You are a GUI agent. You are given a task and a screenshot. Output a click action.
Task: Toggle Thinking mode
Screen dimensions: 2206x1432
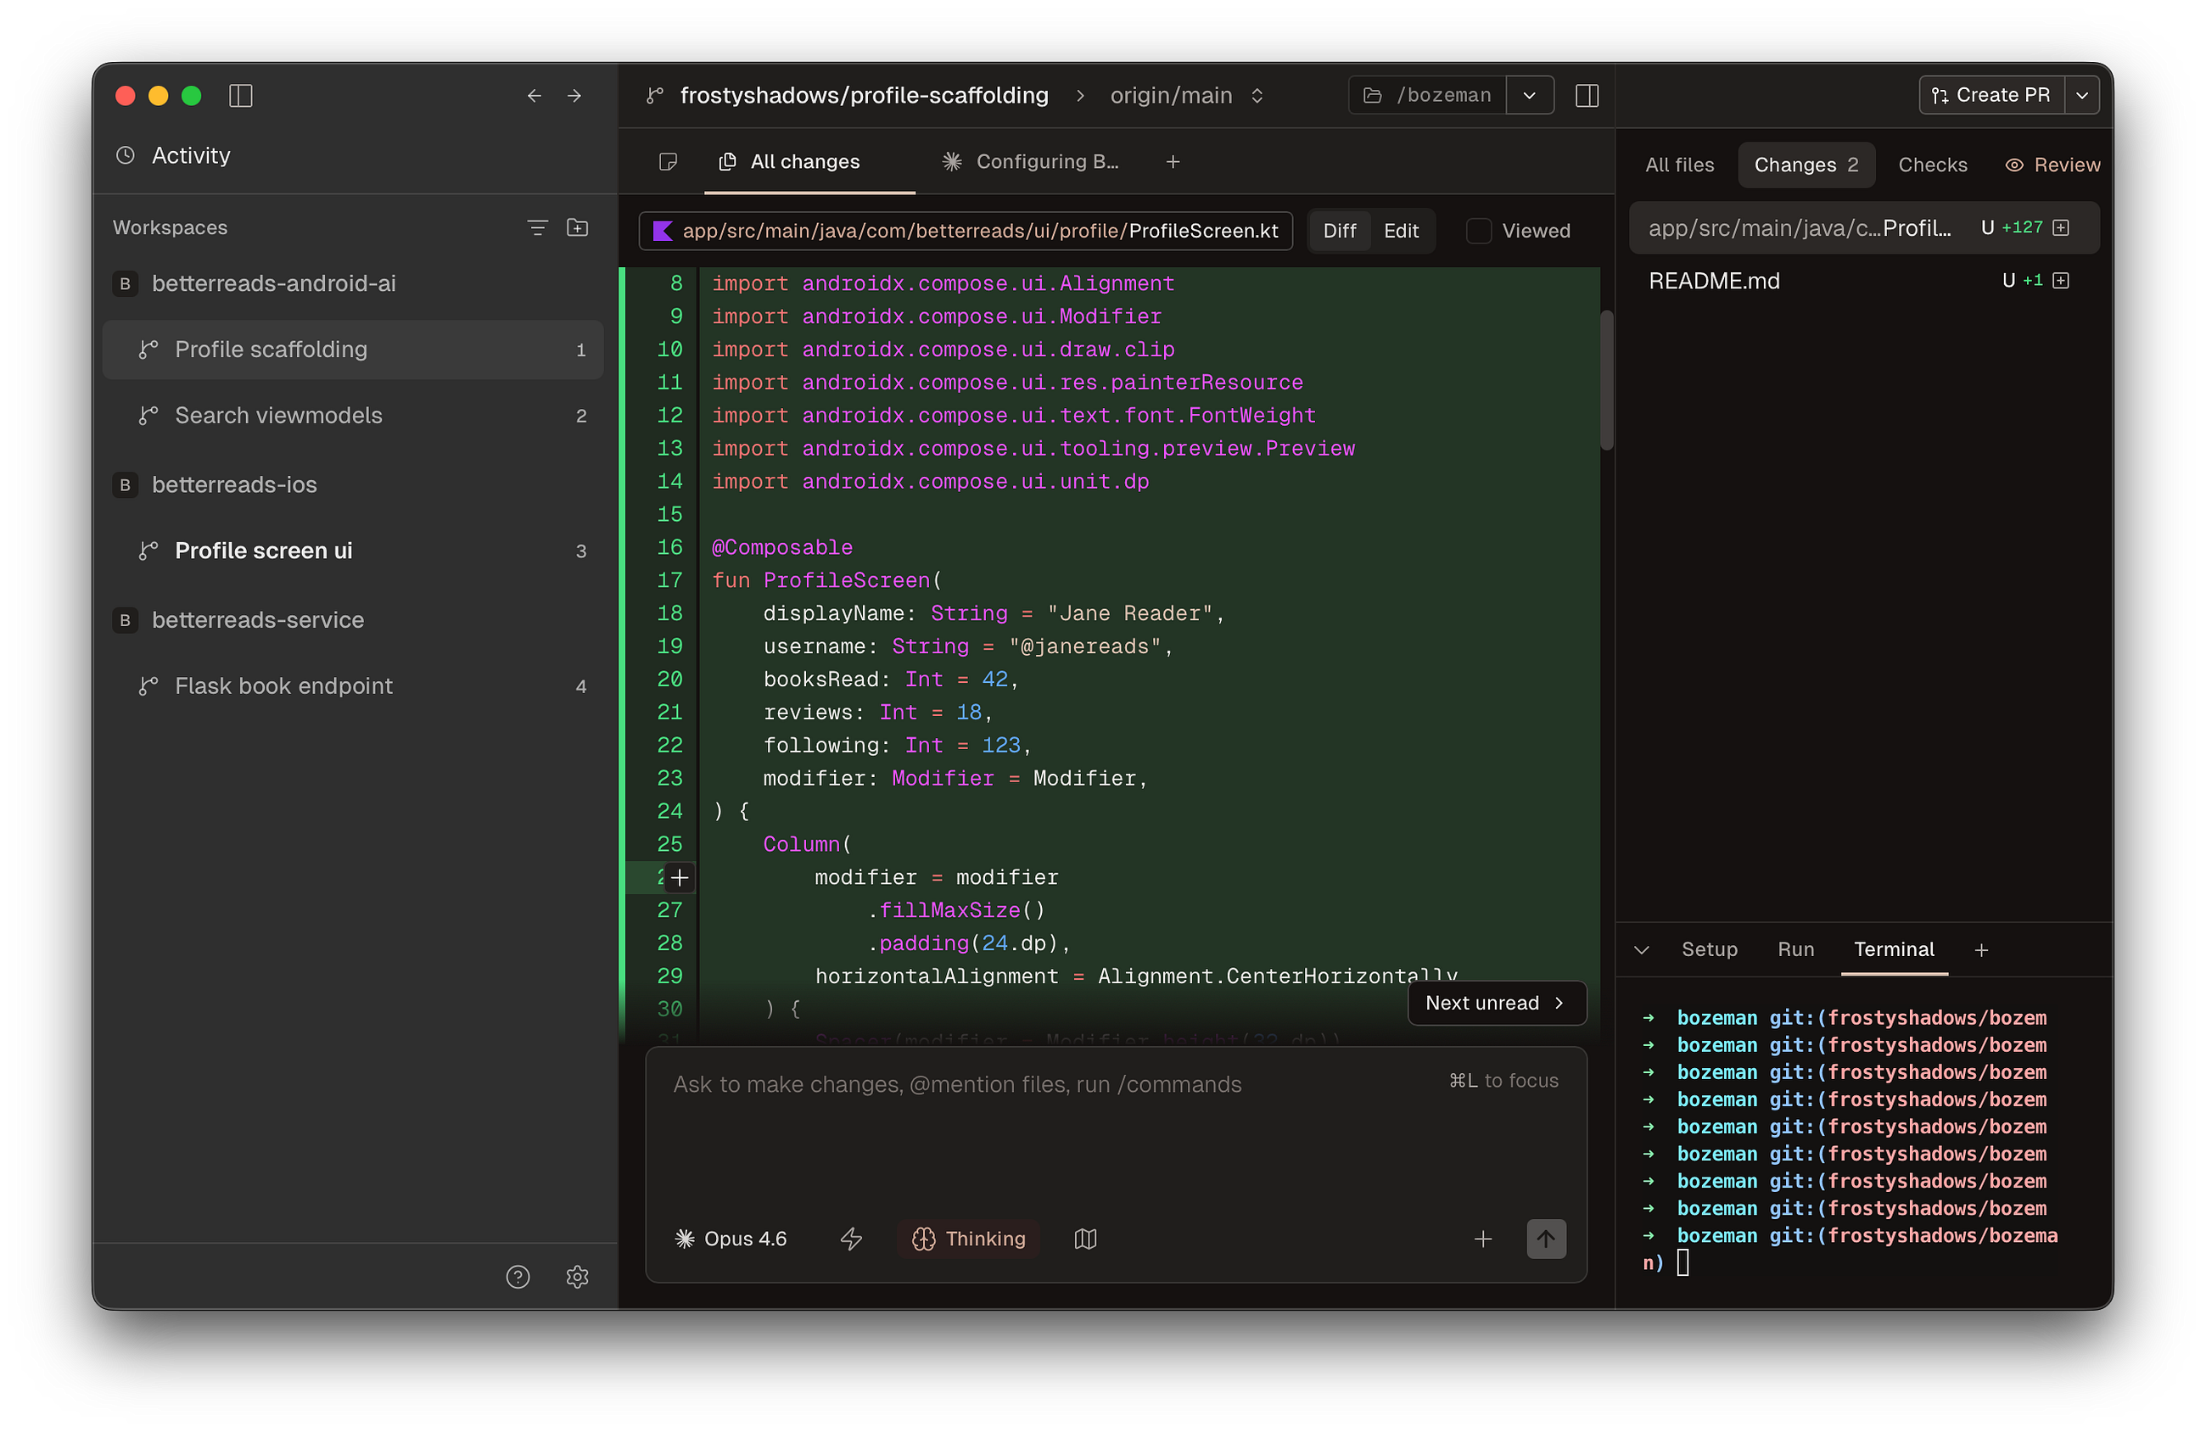(x=969, y=1239)
